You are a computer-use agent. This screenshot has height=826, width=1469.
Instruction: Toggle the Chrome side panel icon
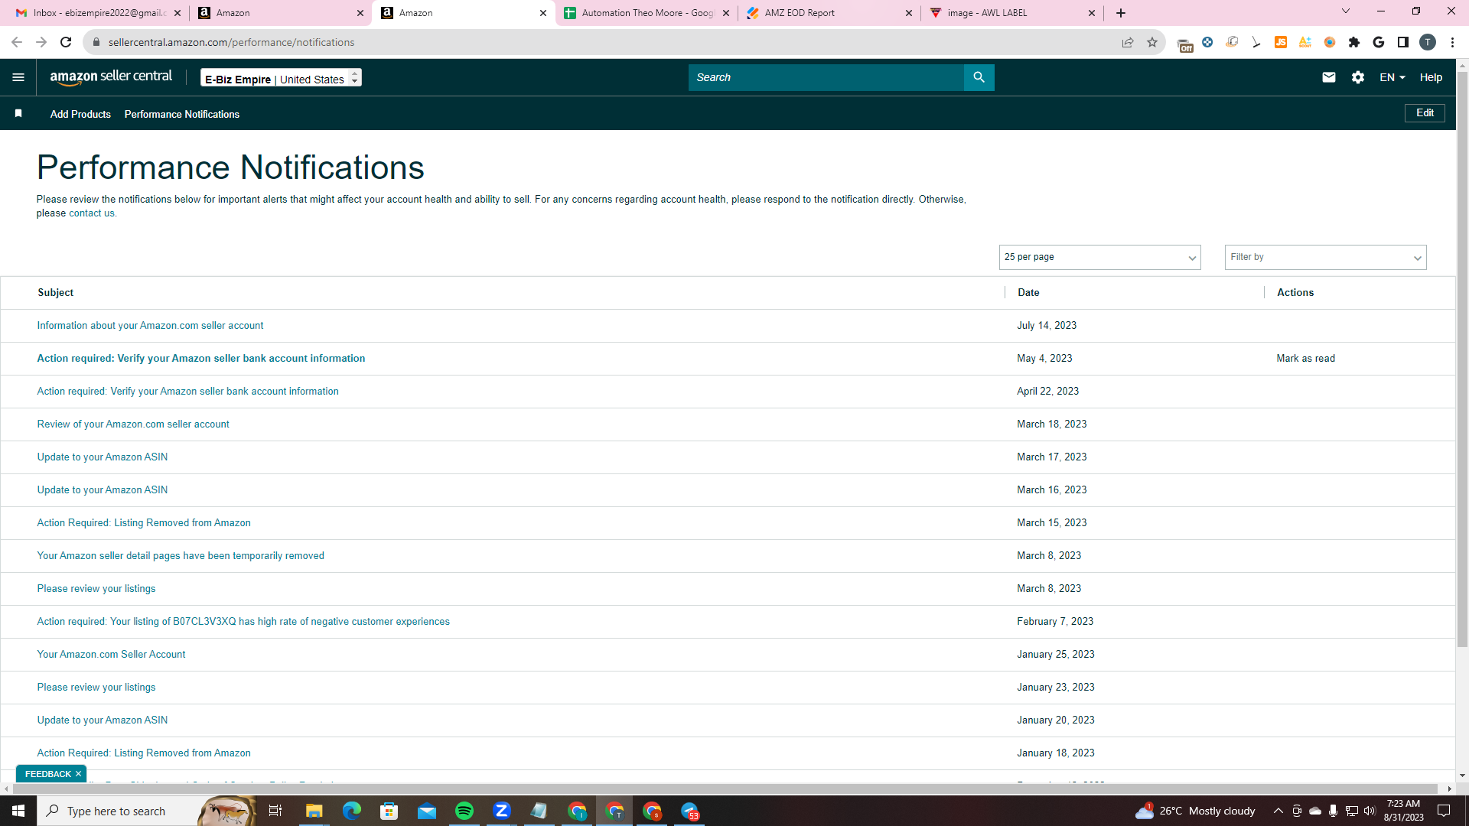pyautogui.click(x=1403, y=42)
